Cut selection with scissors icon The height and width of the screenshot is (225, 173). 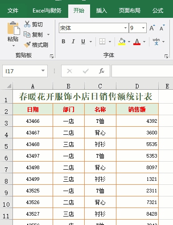pos(33,24)
